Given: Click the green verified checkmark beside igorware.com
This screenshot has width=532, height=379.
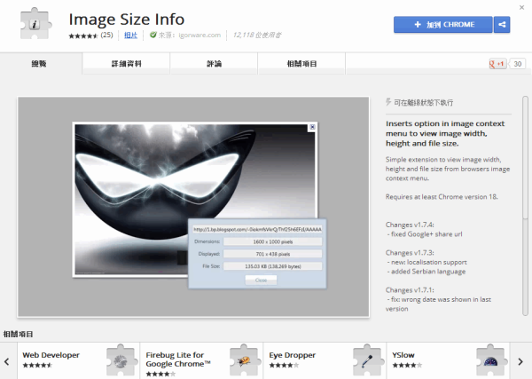Looking at the screenshot, I should coord(153,36).
